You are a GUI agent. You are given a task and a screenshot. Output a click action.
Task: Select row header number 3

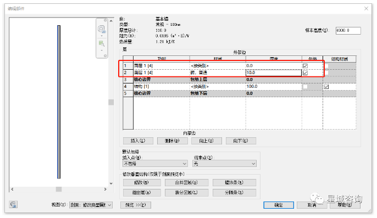point(128,80)
